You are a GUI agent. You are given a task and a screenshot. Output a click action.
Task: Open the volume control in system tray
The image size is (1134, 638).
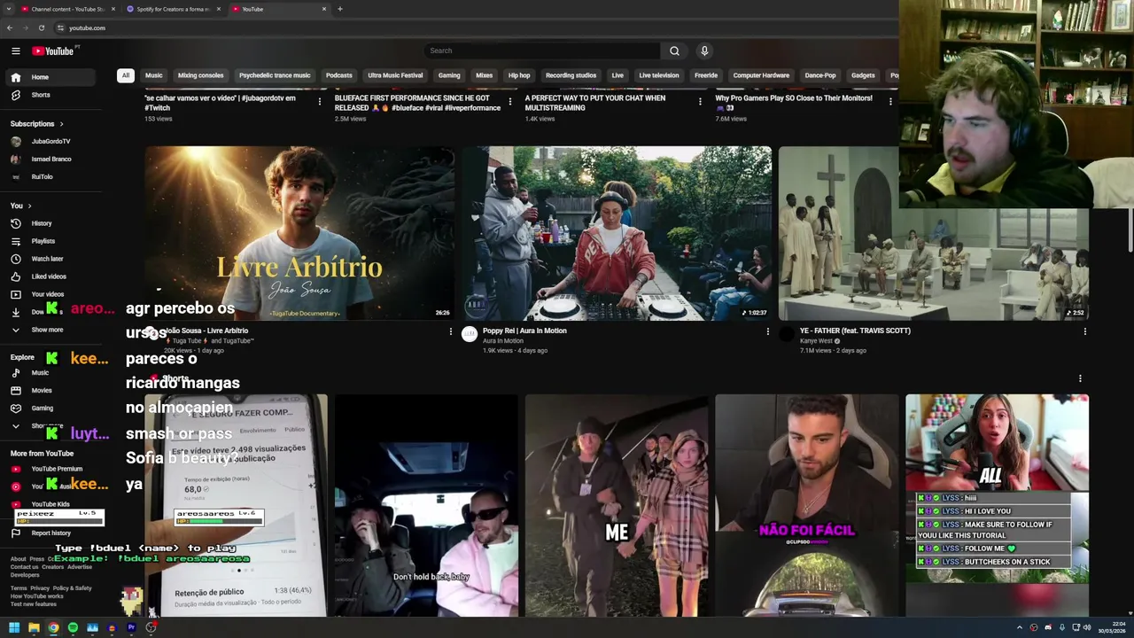pyautogui.click(x=1088, y=627)
